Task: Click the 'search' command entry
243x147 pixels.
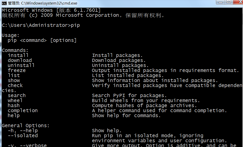Action: (17, 95)
